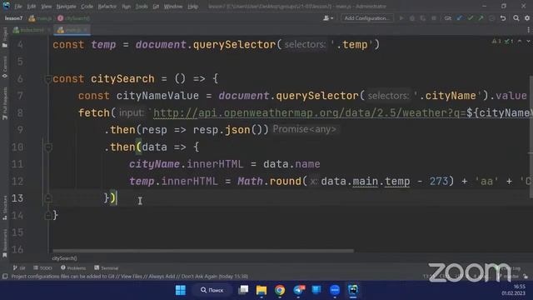Click the openweathermap API URL
Image resolution: width=533 pixels, height=300 pixels.
[310, 113]
